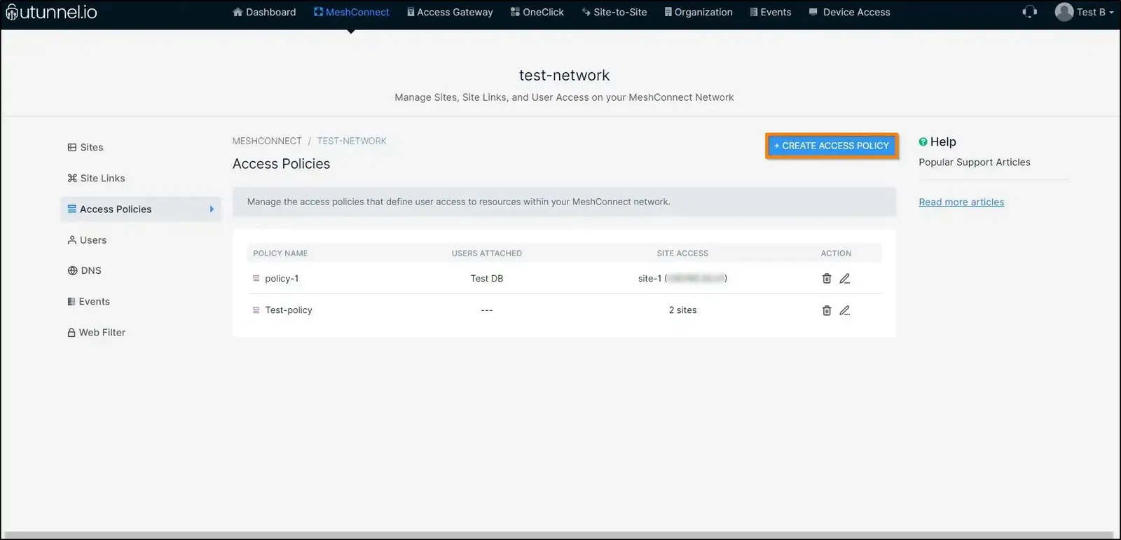Select Events in the left sidebar
Viewport: 1121px width, 540px height.
click(x=88, y=301)
